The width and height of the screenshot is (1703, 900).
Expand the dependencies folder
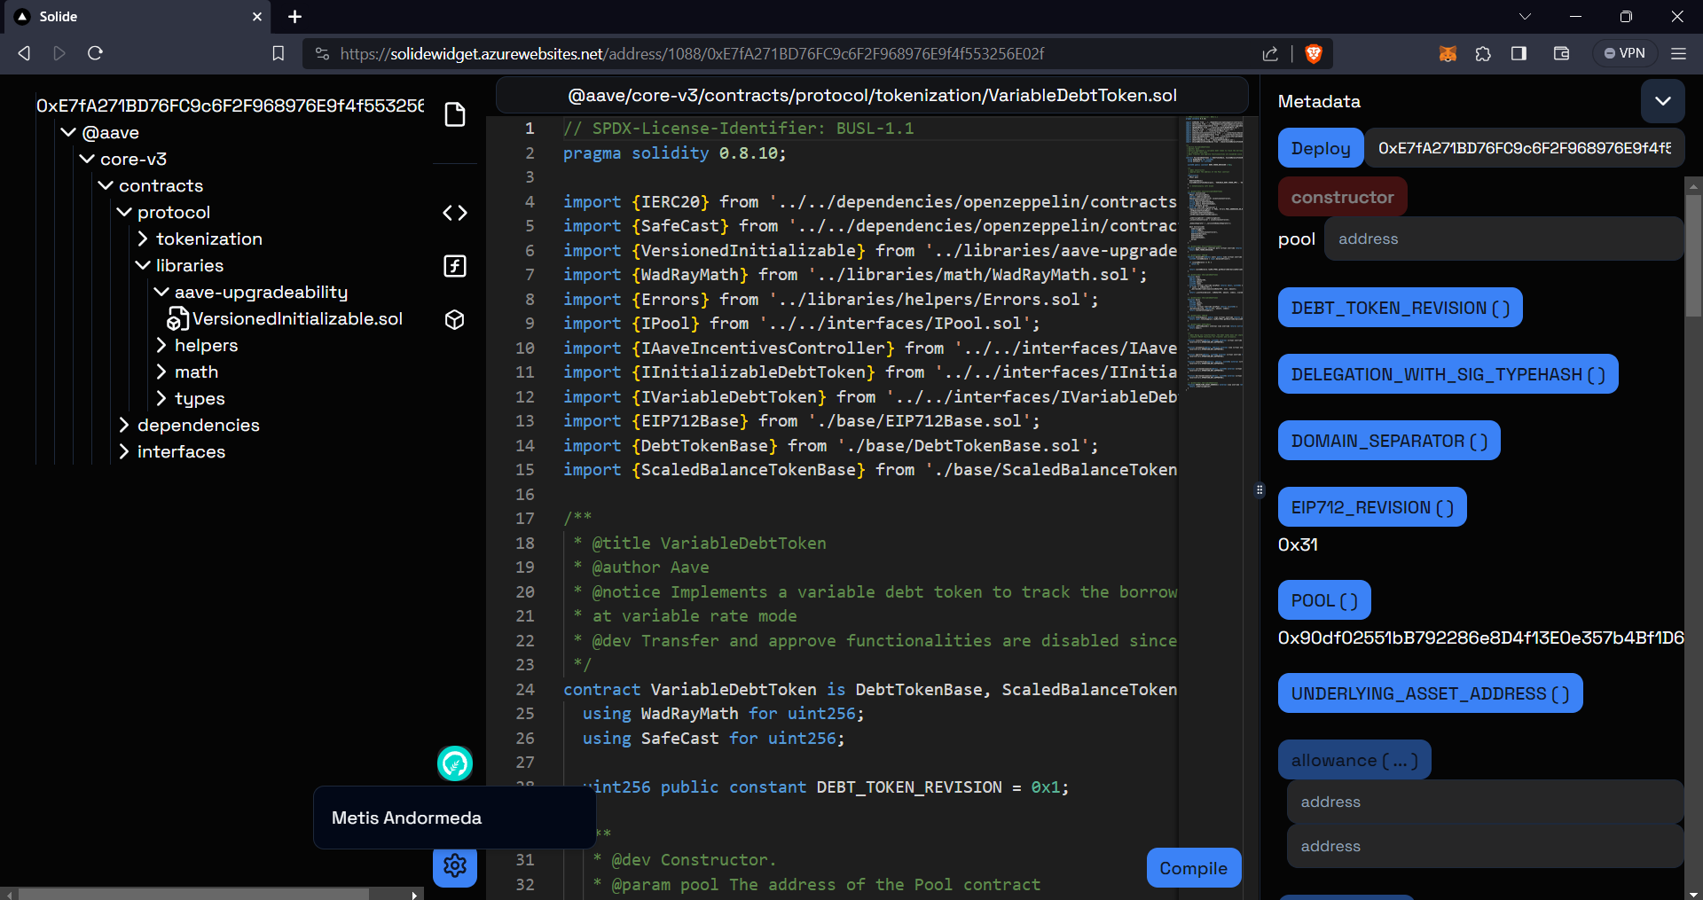188,425
